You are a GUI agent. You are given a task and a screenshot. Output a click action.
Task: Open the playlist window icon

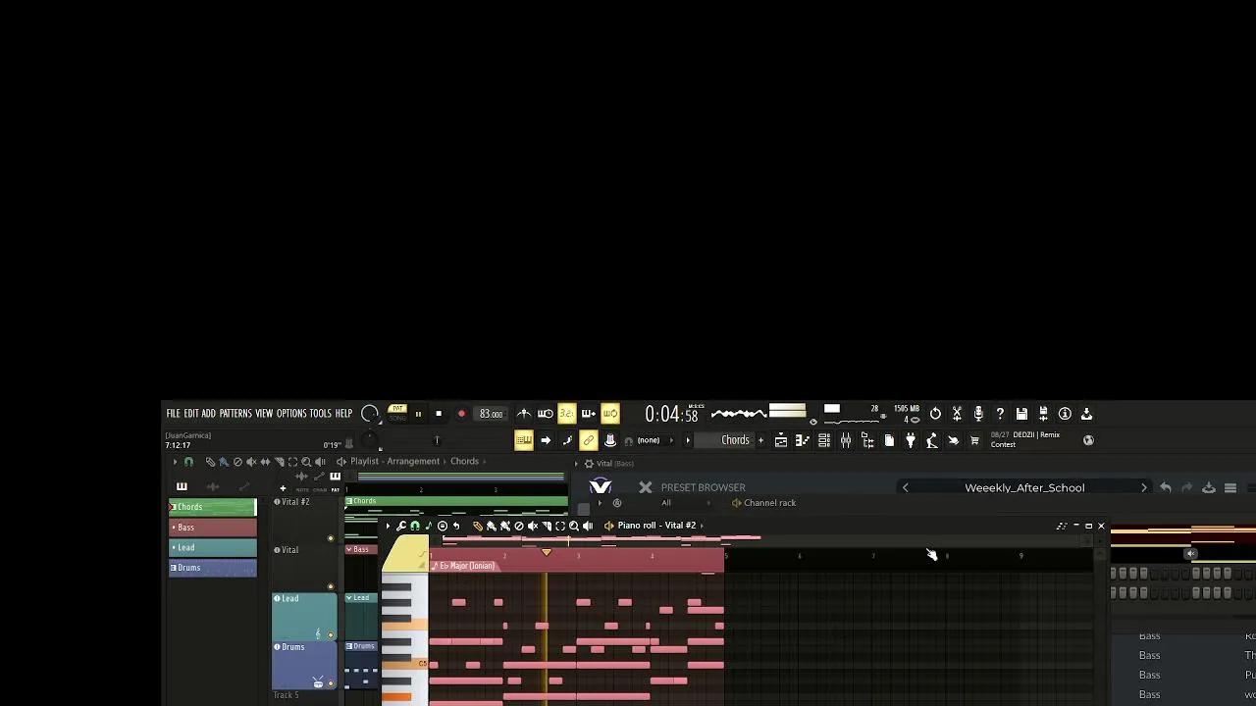pos(781,440)
